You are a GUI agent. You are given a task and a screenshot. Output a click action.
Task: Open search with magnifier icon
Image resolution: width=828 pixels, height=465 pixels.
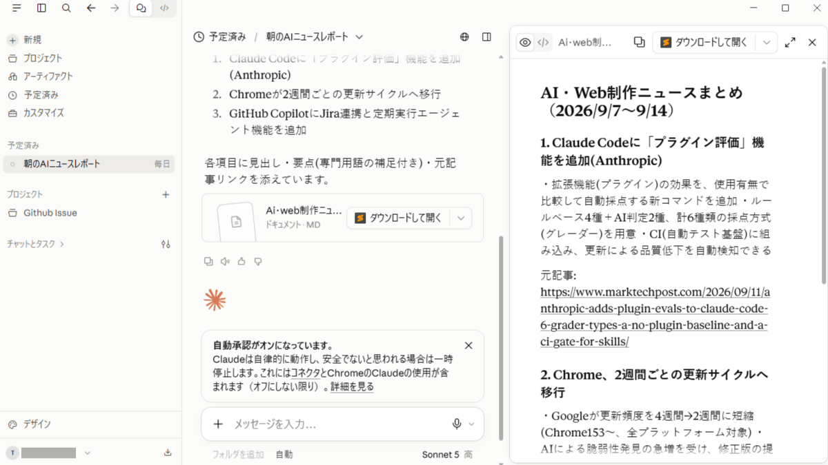(x=66, y=8)
